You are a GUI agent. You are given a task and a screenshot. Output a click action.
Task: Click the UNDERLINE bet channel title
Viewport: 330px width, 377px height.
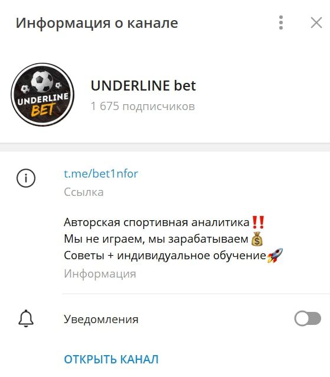(x=143, y=86)
